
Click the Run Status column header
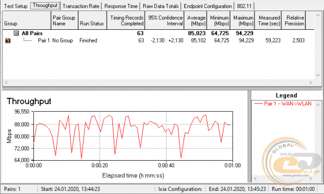pyautogui.click(x=92, y=20)
